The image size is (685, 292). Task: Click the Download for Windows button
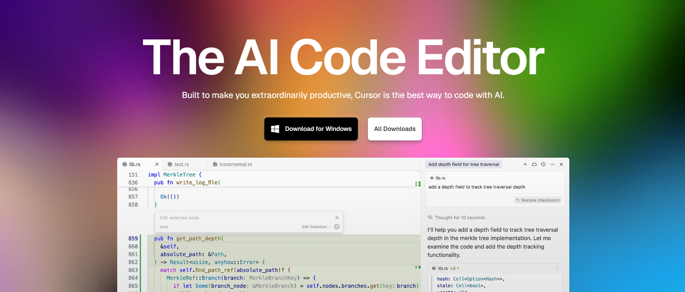click(311, 129)
